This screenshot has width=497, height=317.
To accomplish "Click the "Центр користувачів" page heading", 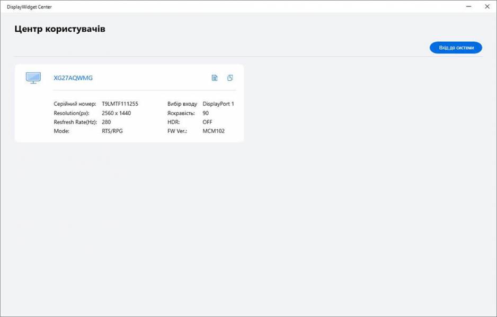I will click(x=60, y=29).
